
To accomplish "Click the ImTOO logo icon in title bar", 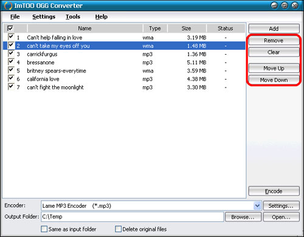I will click(x=8, y=5).
